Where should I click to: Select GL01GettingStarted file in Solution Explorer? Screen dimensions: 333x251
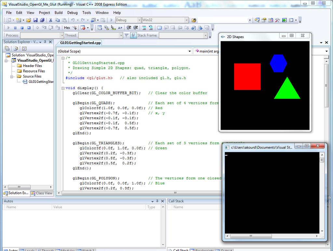pyautogui.click(x=41, y=82)
